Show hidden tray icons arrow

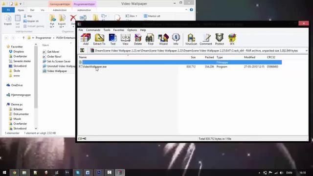[259, 173]
